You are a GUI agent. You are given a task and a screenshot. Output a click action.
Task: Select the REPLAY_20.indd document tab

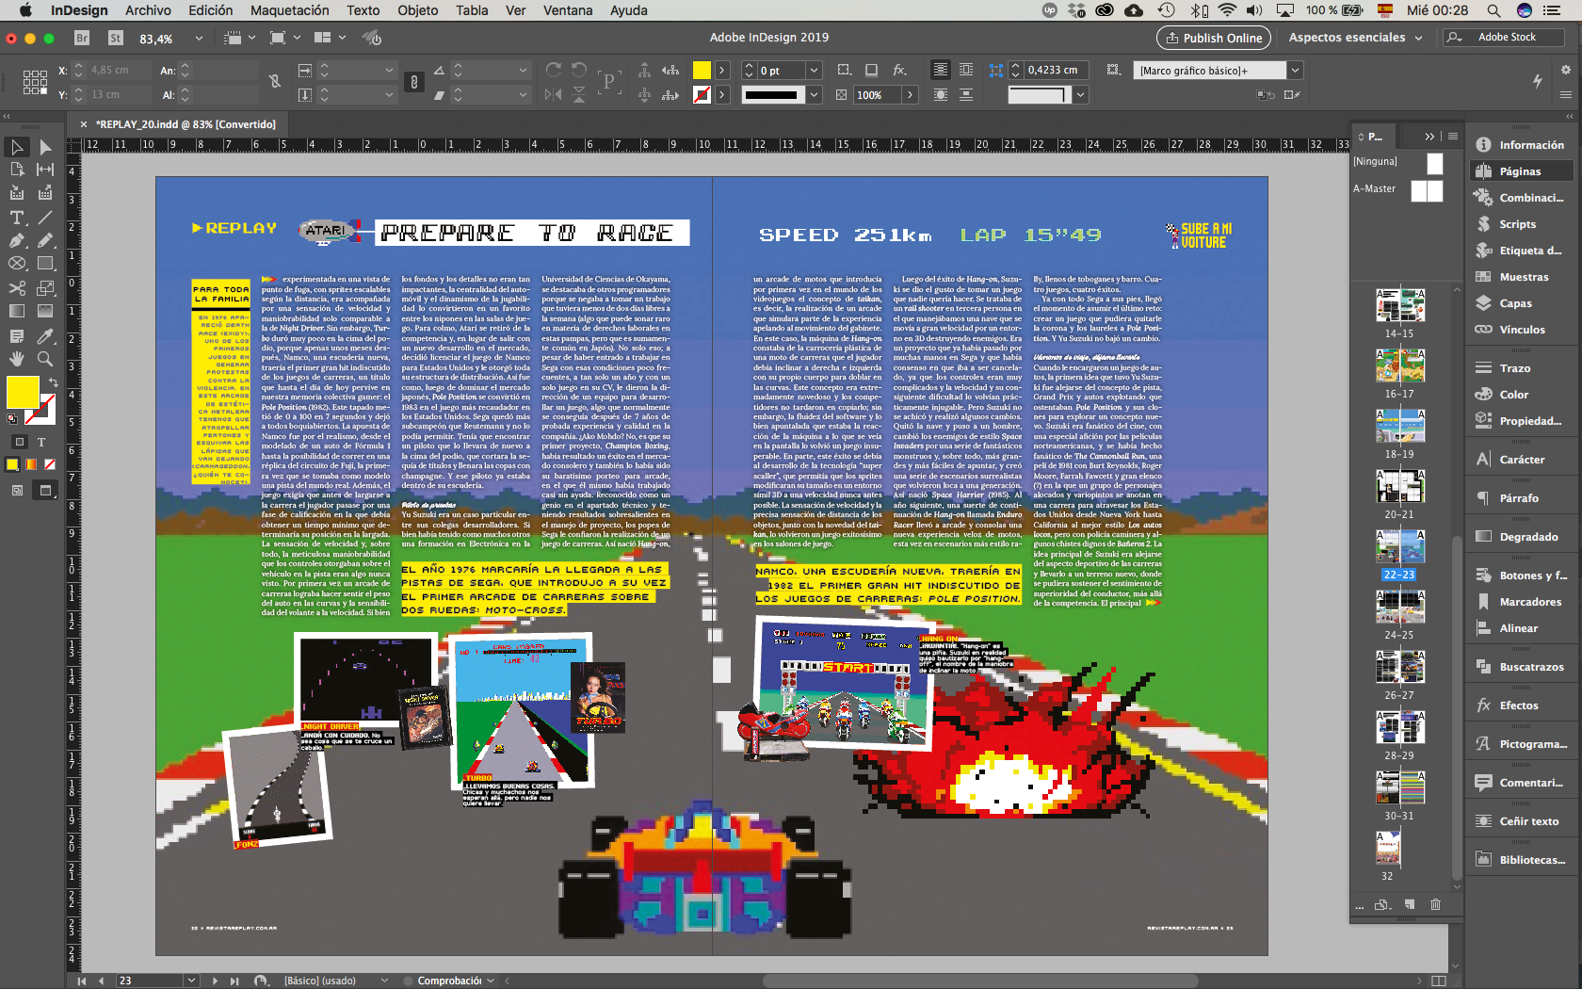coord(186,124)
